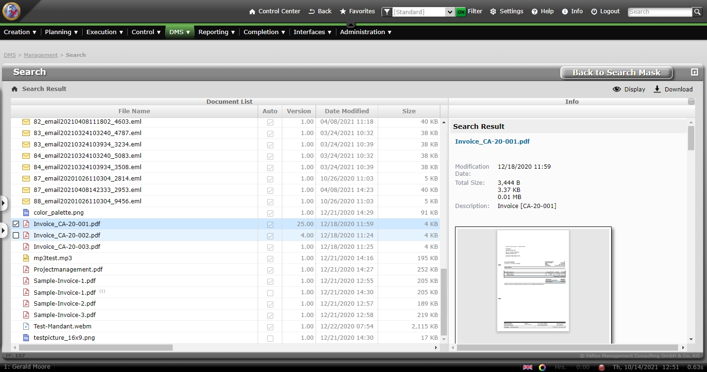The height and width of the screenshot is (372, 707).
Task: Click the Display button
Action: [x=629, y=89]
